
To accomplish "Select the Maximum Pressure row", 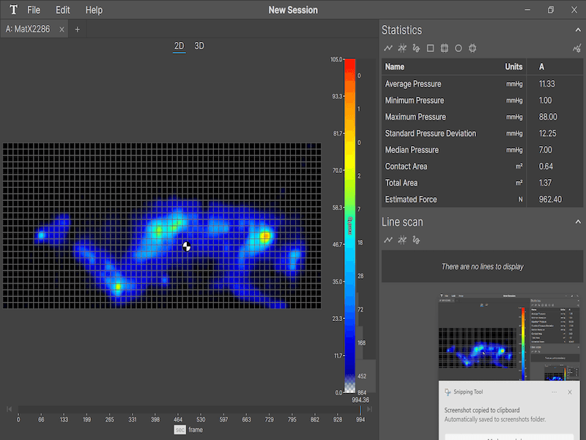I will click(482, 117).
